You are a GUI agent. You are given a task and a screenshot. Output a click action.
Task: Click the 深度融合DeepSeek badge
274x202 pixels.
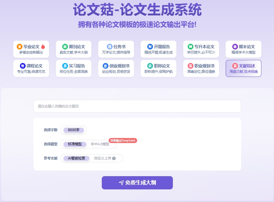(123, 140)
